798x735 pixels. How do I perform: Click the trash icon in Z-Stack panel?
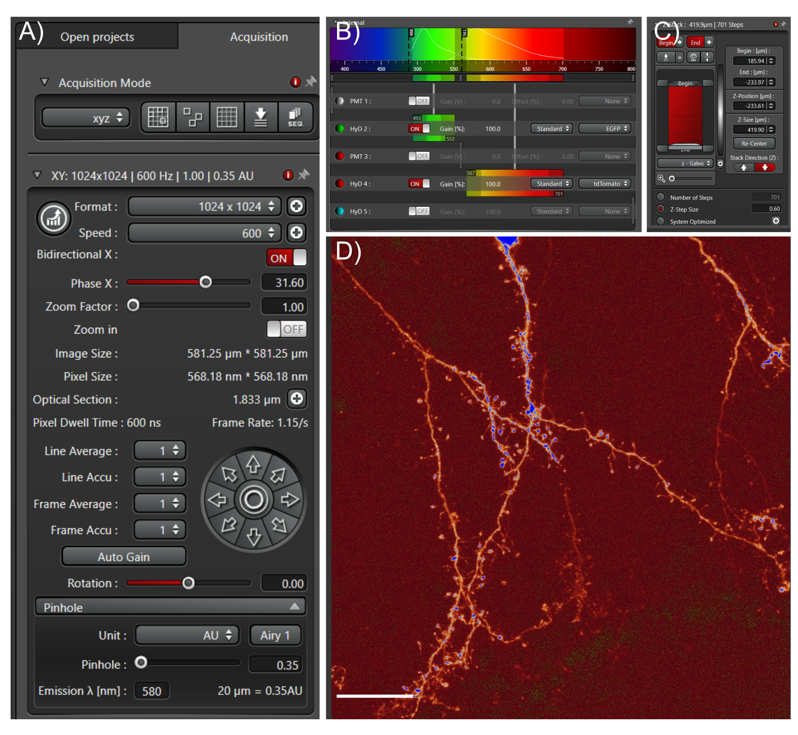tap(693, 58)
